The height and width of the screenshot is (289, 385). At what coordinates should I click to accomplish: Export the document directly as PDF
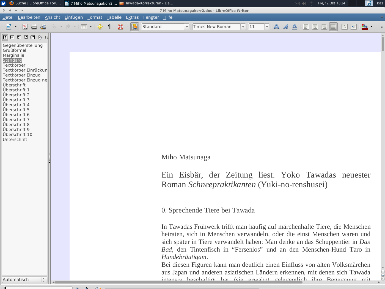(x=25, y=27)
